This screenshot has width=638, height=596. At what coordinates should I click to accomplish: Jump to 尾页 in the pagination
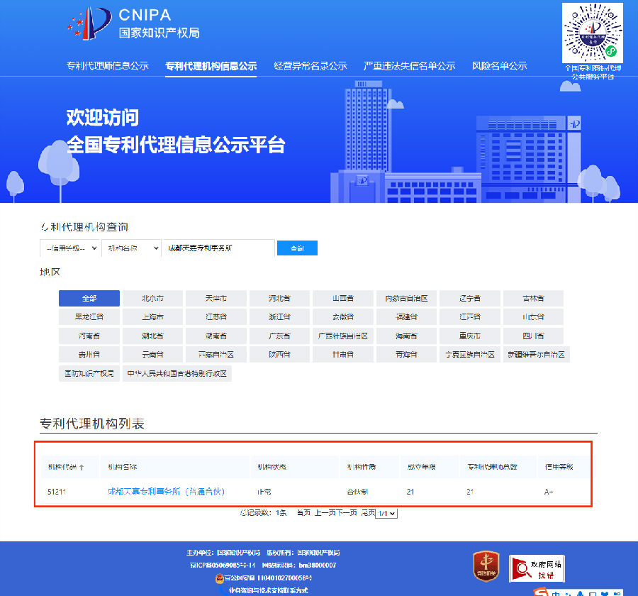pyautogui.click(x=368, y=512)
